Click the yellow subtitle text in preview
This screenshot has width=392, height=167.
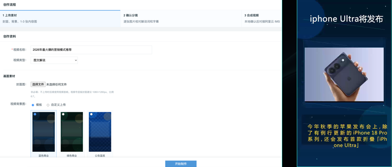(347, 136)
